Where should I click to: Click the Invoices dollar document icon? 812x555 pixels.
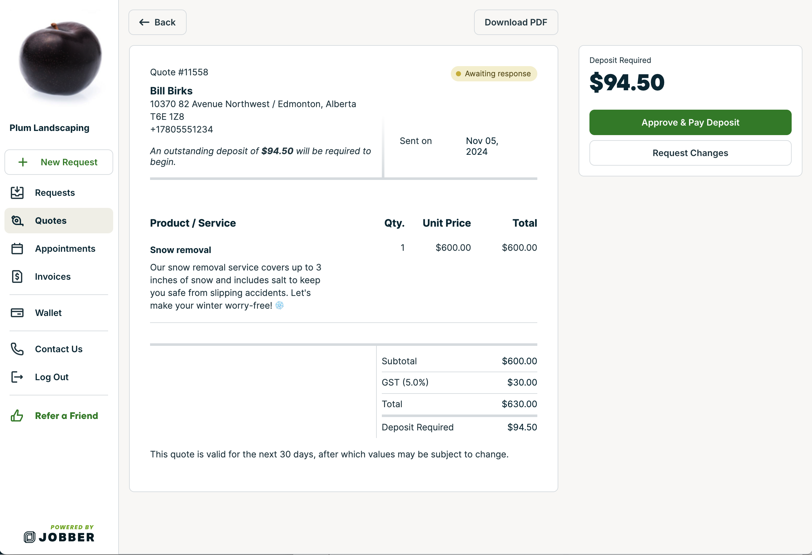(x=17, y=277)
